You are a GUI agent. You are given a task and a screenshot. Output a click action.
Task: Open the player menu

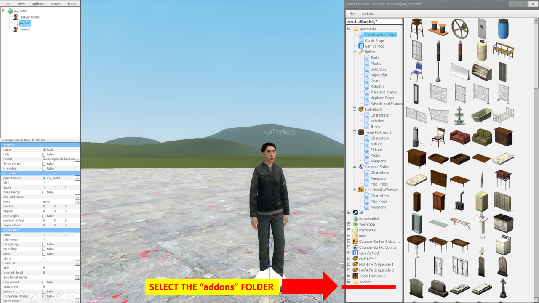(x=56, y=4)
